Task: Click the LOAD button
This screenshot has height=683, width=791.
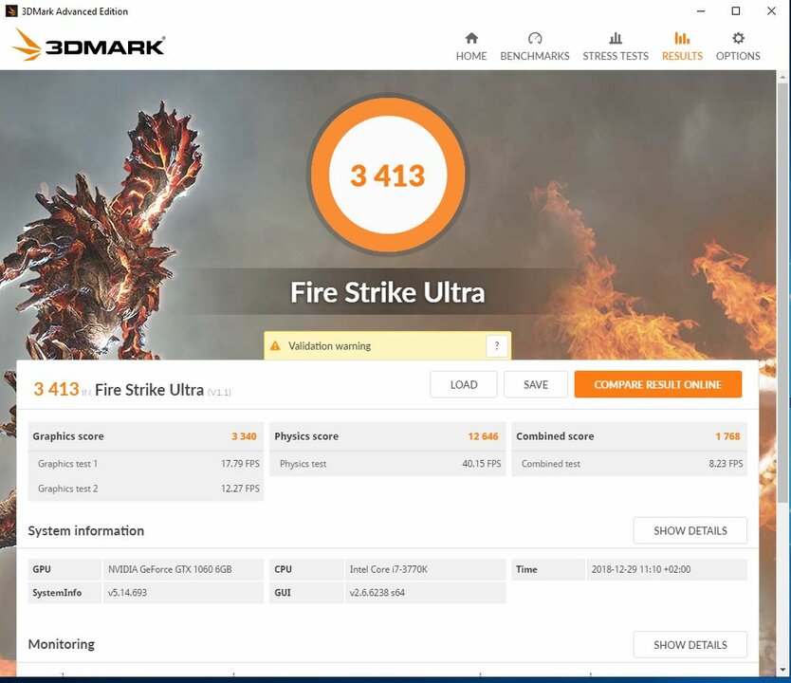Action: tap(464, 385)
